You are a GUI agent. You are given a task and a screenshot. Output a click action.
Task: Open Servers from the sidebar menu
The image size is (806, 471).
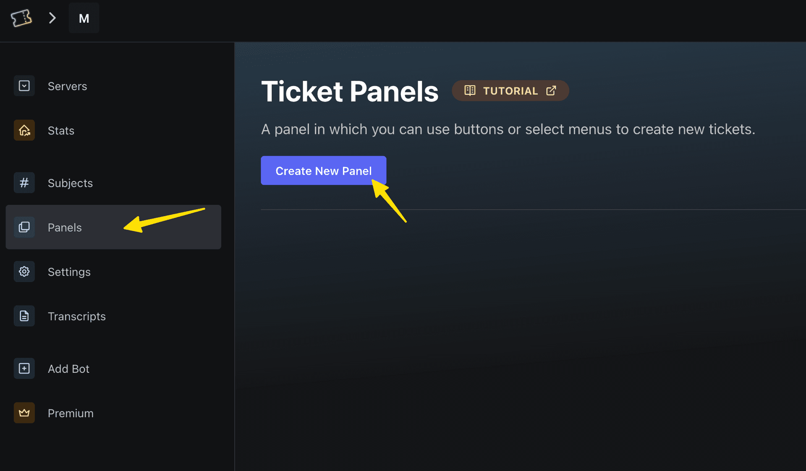[67, 86]
